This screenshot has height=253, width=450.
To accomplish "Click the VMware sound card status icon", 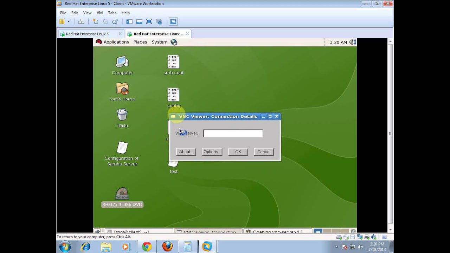I will tap(373, 237).
